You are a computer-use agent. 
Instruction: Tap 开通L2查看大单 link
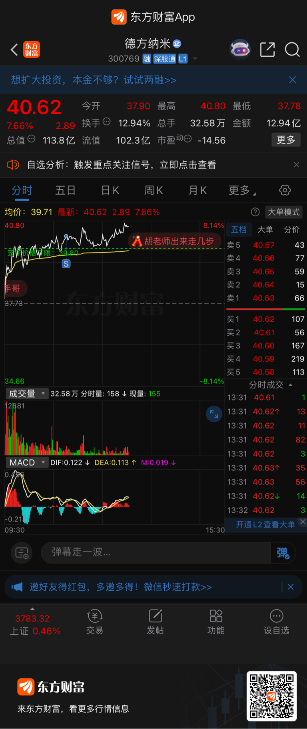(265, 524)
